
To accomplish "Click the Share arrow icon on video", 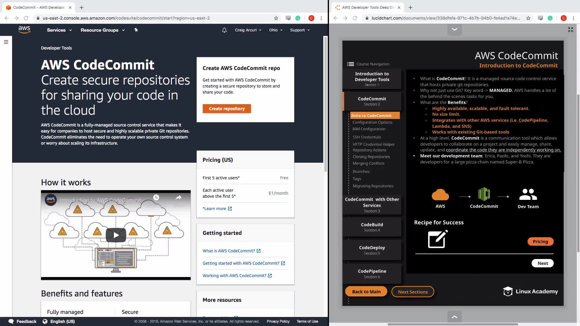I will (179, 198).
